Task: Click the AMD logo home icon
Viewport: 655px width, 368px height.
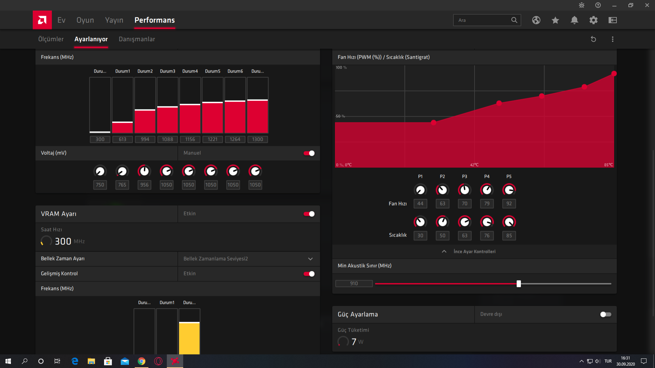Action: pos(42,20)
